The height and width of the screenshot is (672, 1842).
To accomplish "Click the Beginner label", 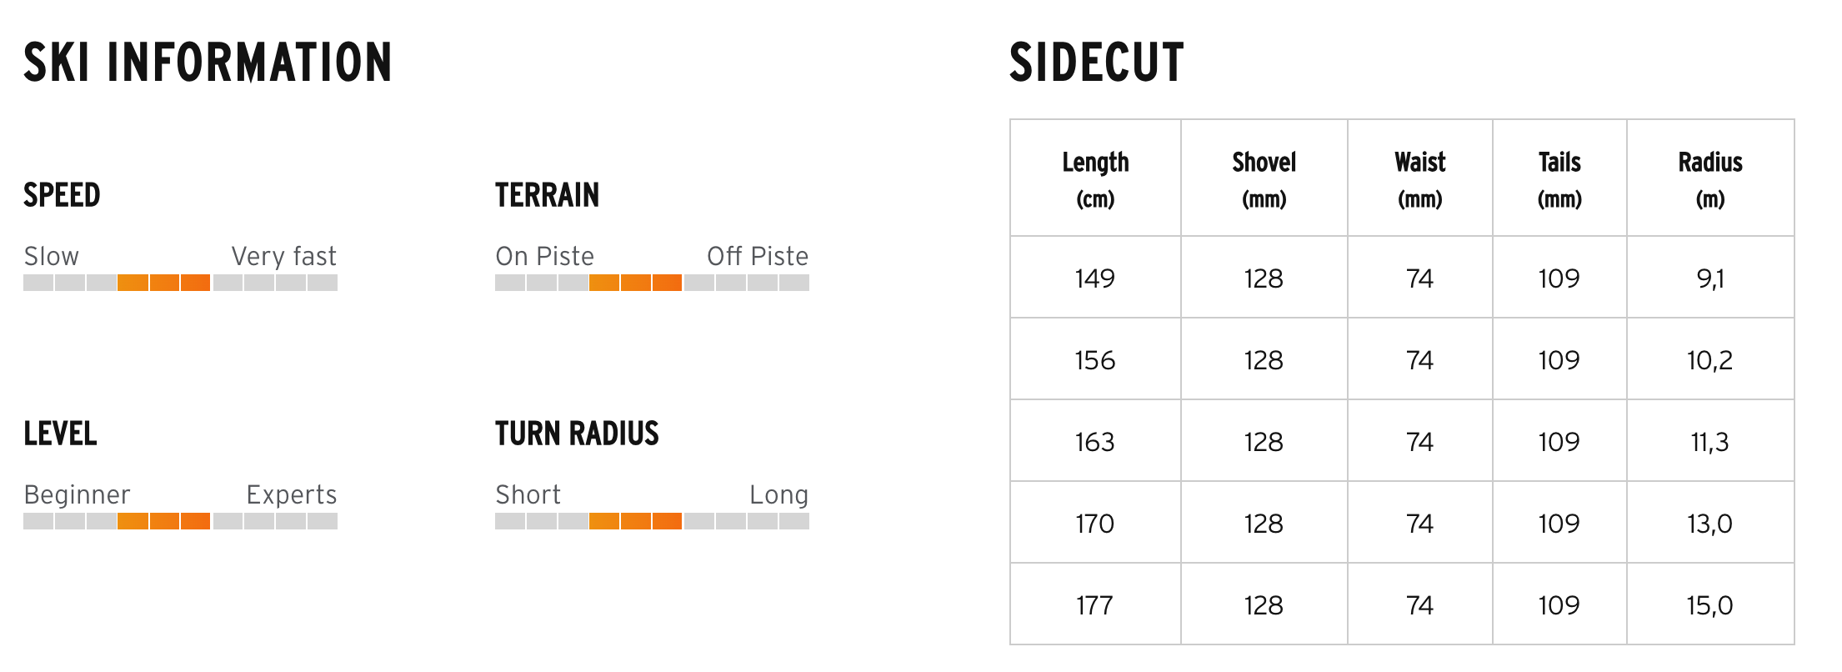I will click(77, 494).
